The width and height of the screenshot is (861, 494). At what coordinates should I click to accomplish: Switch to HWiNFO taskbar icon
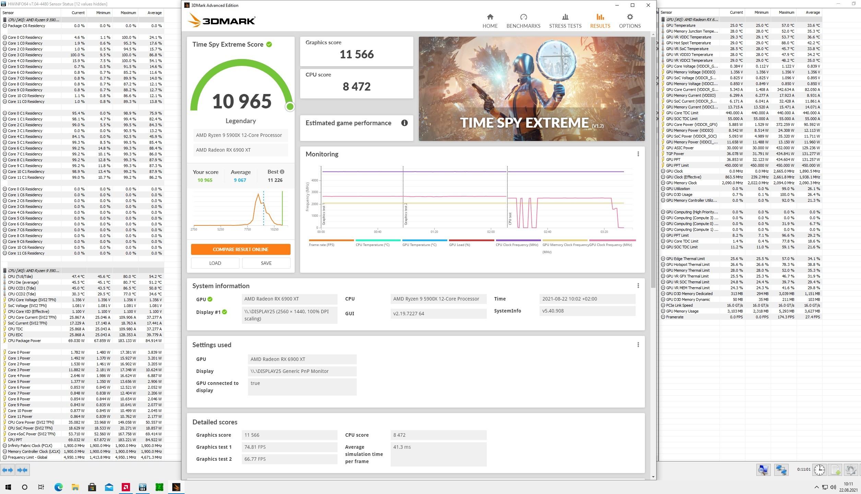coord(142,487)
